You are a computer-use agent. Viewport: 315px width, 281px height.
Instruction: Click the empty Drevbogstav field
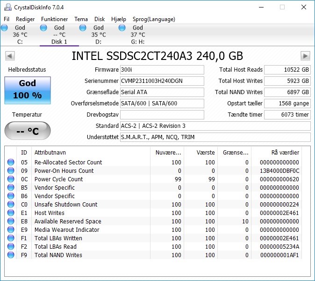162,115
